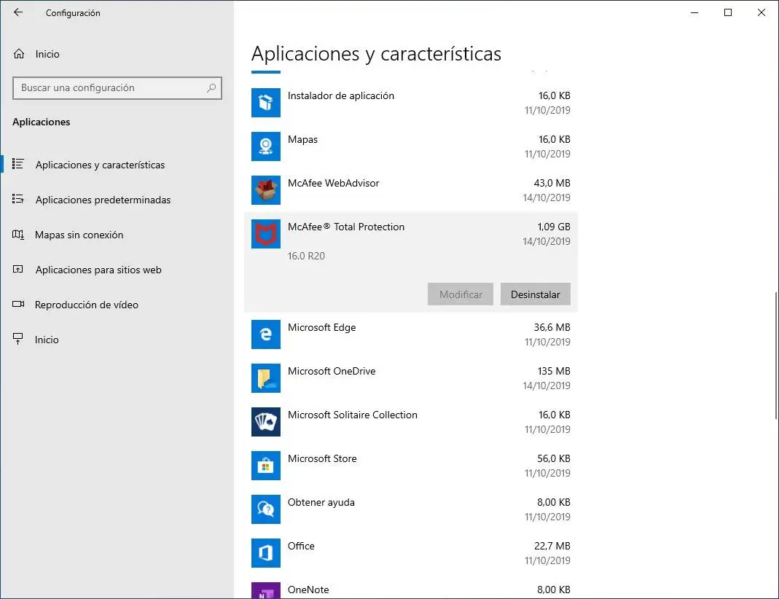This screenshot has width=779, height=599.
Task: Click the greyed Modificar button
Action: [460, 294]
